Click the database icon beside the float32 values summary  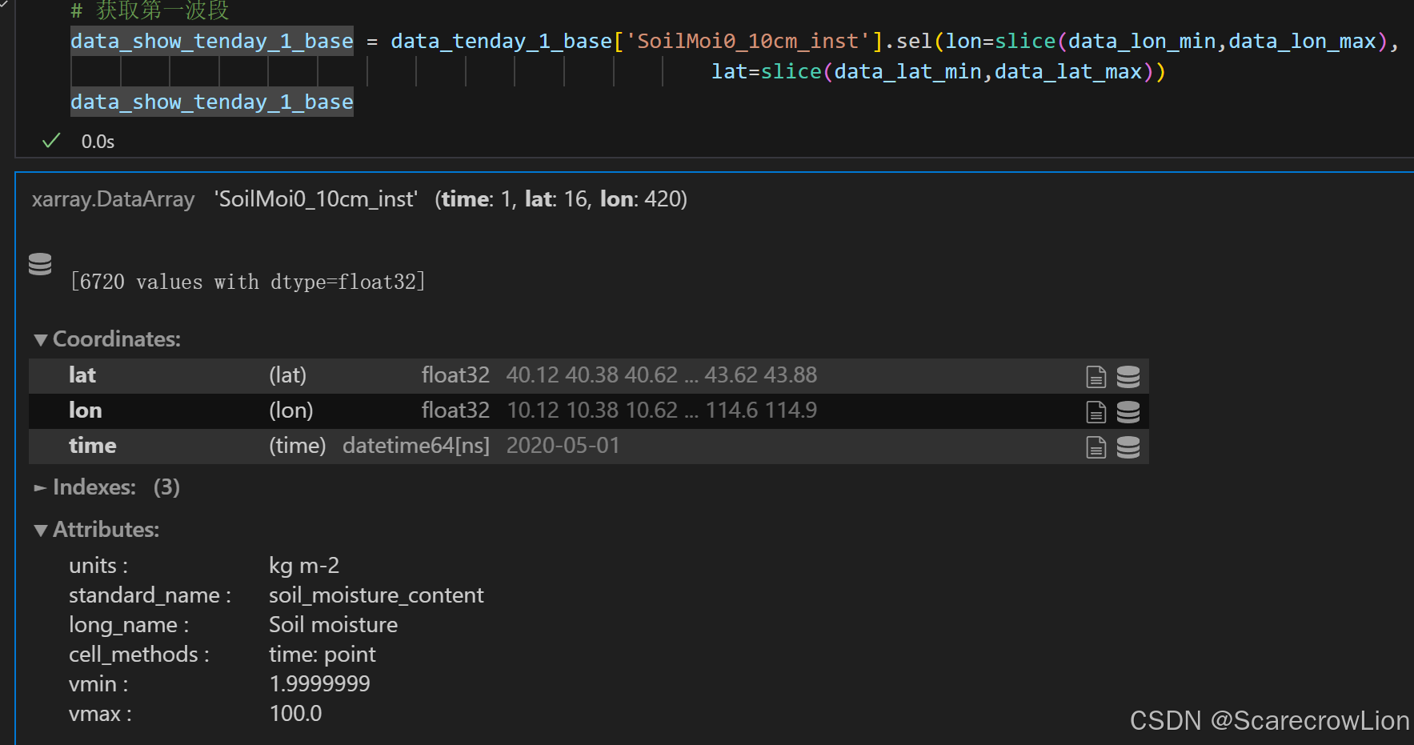coord(40,264)
